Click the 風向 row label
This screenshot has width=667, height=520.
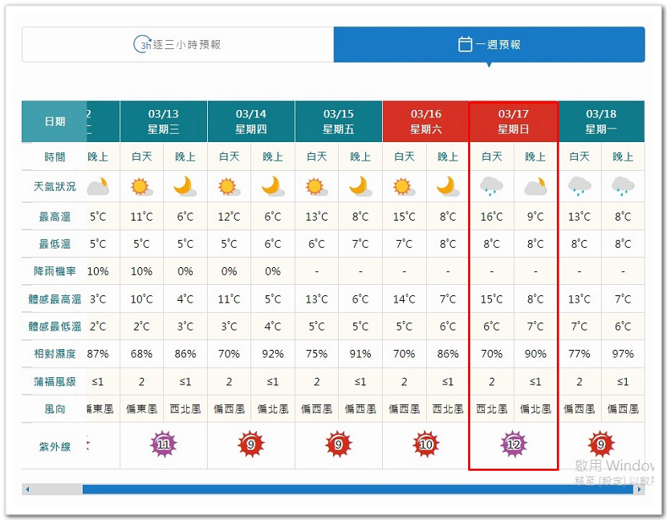click(x=55, y=409)
